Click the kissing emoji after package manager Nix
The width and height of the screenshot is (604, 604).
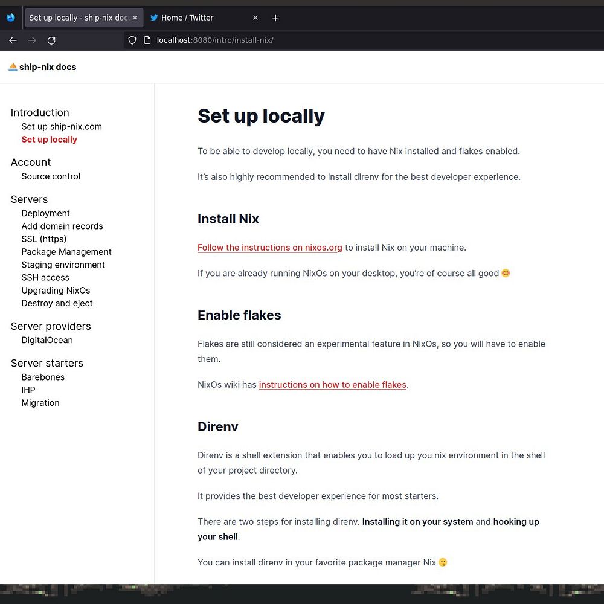tap(443, 562)
